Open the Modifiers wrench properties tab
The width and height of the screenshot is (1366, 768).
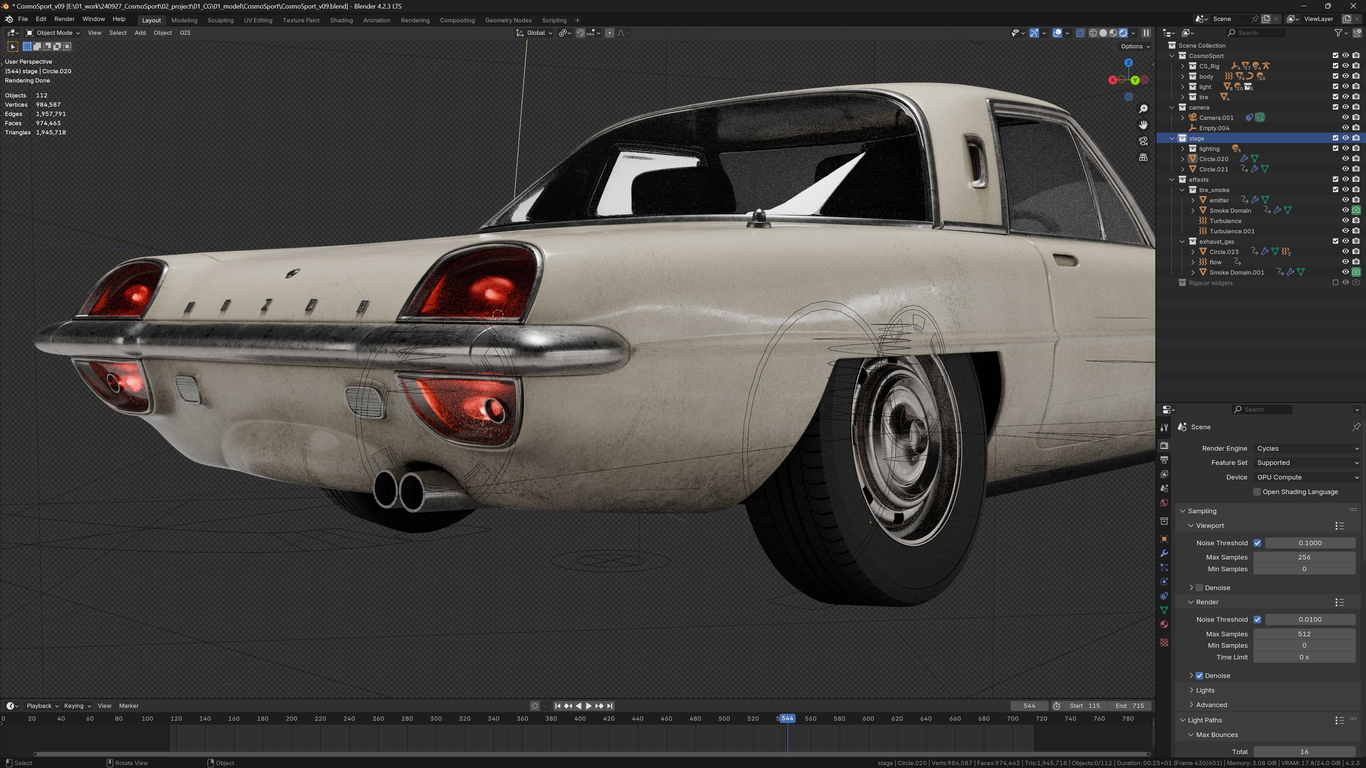[x=1164, y=553]
